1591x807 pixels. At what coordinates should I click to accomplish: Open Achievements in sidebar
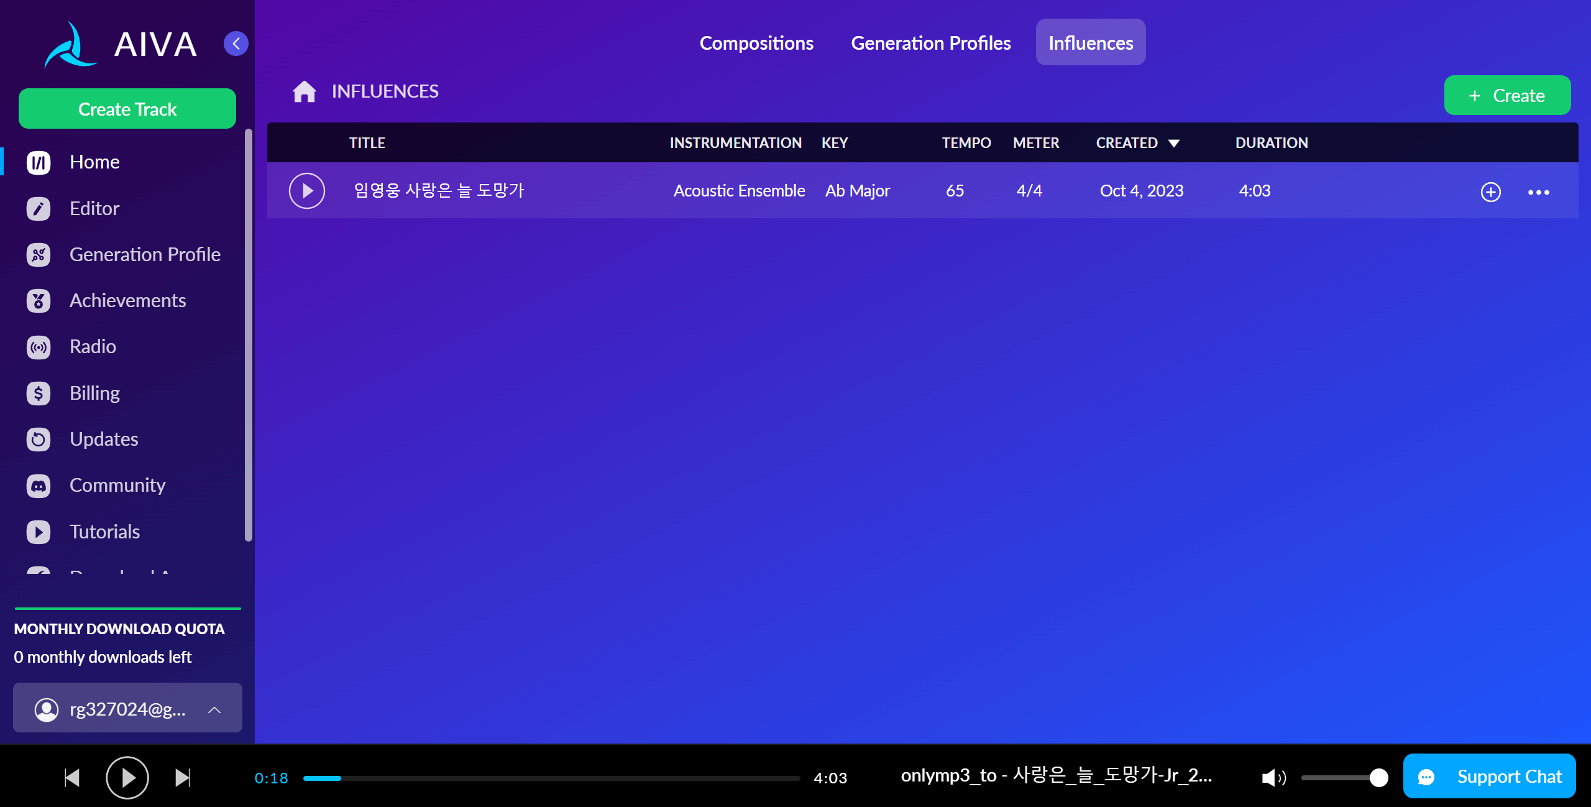click(x=127, y=301)
